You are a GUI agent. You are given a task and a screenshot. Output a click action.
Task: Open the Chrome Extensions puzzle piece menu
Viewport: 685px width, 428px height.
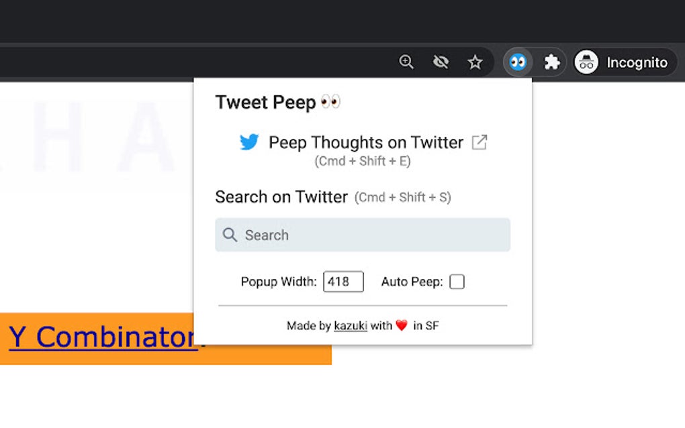(552, 62)
